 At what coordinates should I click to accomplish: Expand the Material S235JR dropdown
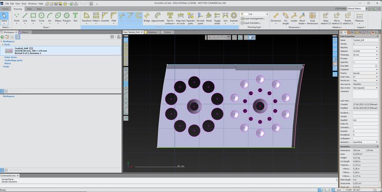coord(378,51)
